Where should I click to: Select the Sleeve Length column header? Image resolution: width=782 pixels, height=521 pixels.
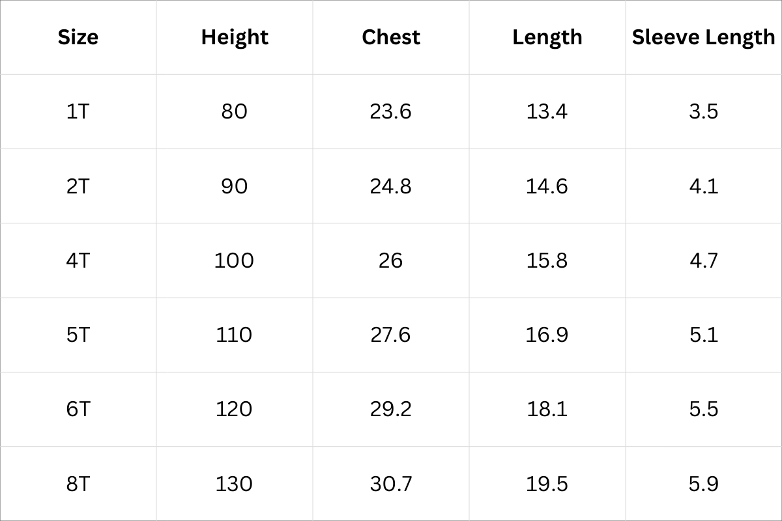(703, 37)
